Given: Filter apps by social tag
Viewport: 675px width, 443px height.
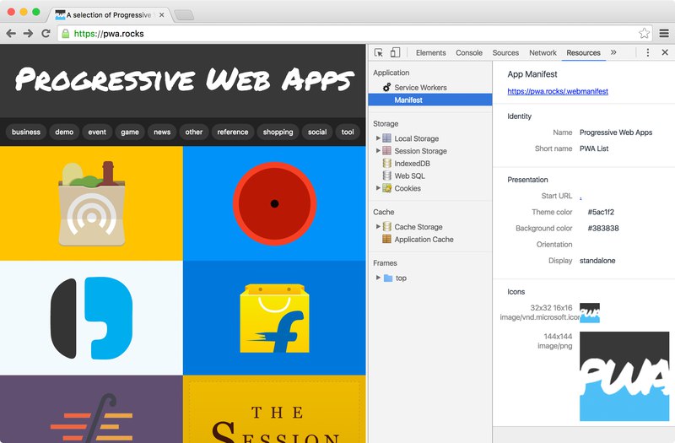Looking at the screenshot, I should point(317,132).
